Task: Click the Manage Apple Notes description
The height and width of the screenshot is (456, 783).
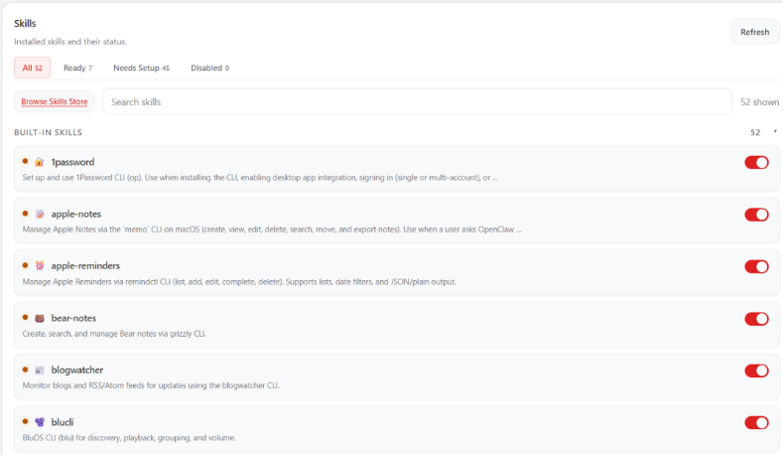Action: point(272,229)
